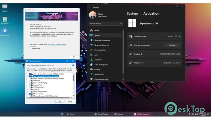The image size is (211, 120).
Task: Check Active Directory Lightweight Directory Services
Action: pyautogui.click(x=30, y=78)
